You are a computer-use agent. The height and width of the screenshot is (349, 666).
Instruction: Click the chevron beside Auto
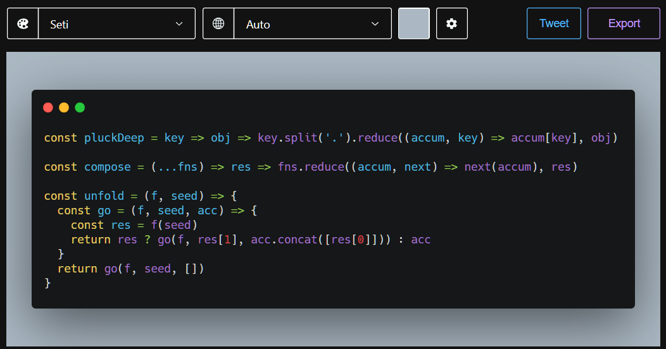point(375,24)
